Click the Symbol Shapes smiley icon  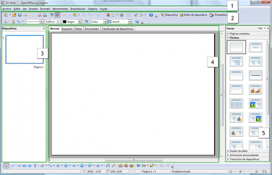point(66,166)
